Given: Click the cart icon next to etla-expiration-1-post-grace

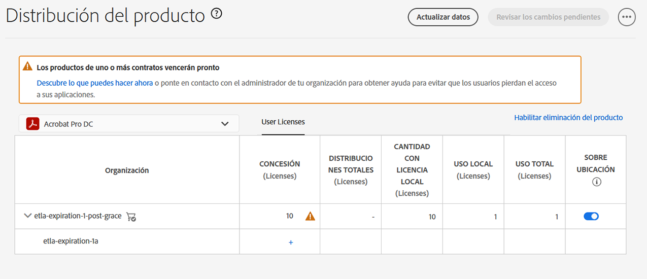Looking at the screenshot, I should pyautogui.click(x=131, y=217).
